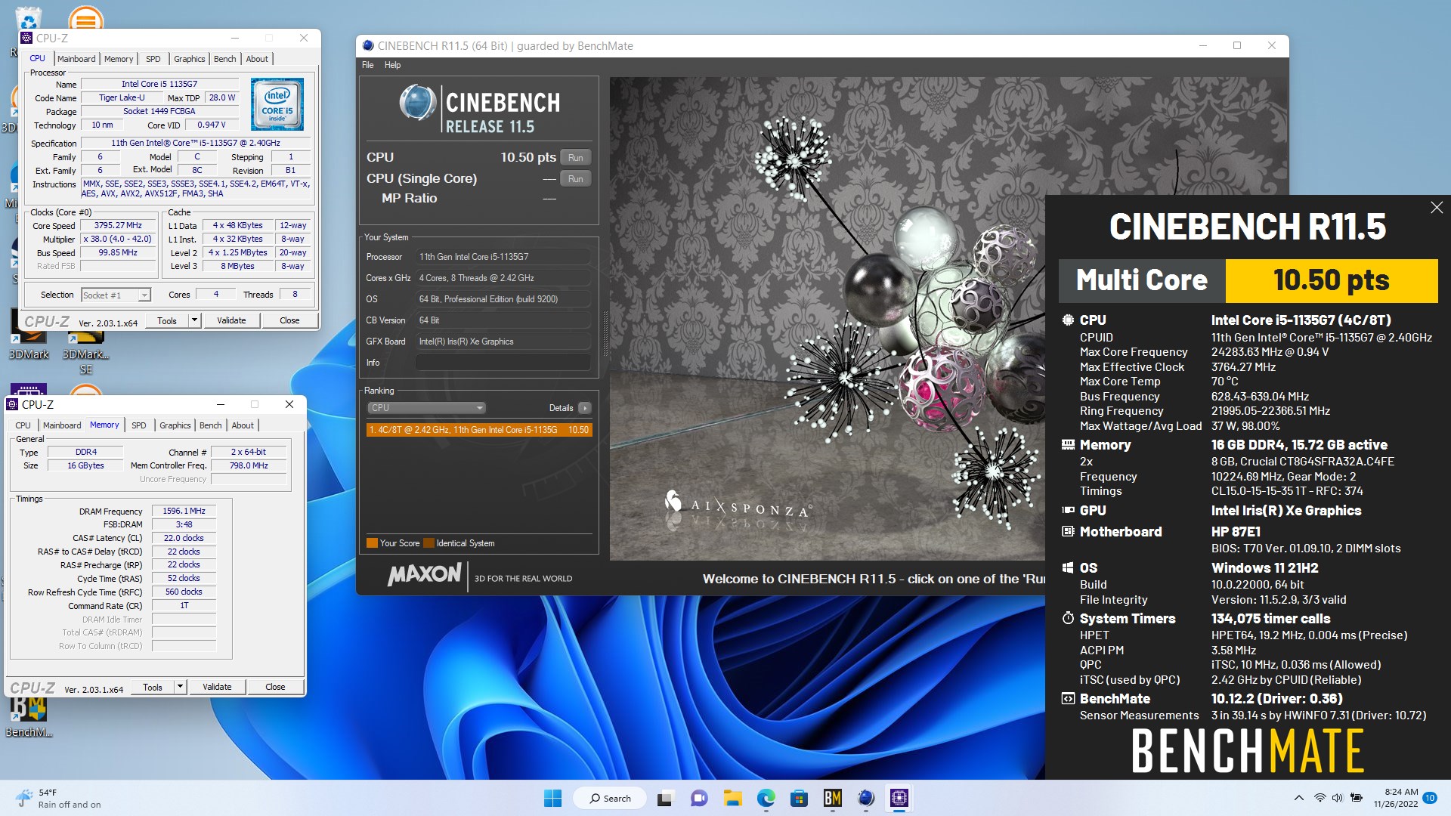
Task: Click the DRAM Frequency value 1596.1 MHz
Action: 184,512
